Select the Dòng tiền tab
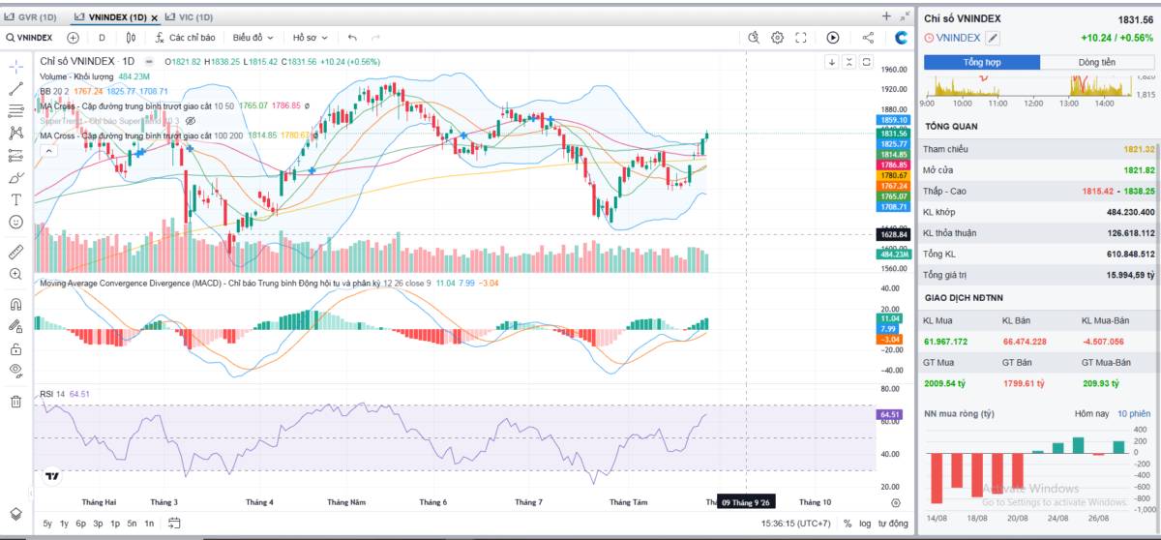This screenshot has height=540, width=1161. [1097, 62]
